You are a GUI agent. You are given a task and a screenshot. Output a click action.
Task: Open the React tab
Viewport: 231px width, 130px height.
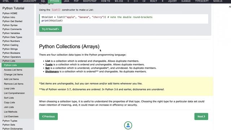pos(153,1)
